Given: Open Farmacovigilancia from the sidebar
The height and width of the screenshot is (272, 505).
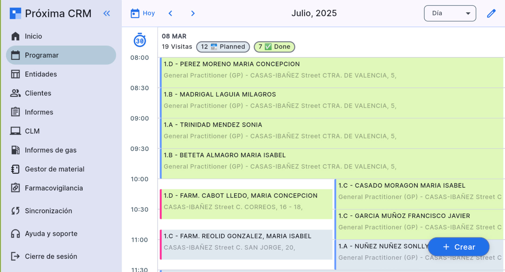Looking at the screenshot, I should click(x=54, y=188).
